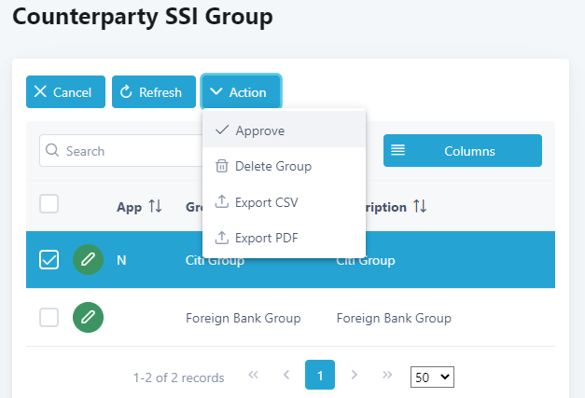Click the green edit pencil for Citi Group
Screen dimensions: 585x398
[88, 260]
